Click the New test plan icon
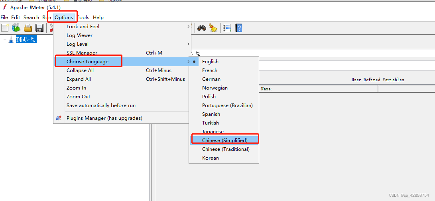 [5, 28]
